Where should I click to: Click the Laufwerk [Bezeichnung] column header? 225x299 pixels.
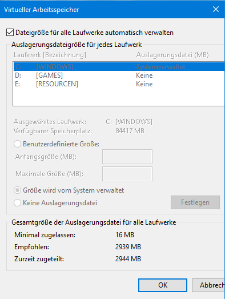tap(50, 55)
